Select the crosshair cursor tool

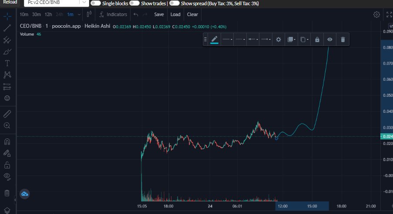(x=7, y=16)
